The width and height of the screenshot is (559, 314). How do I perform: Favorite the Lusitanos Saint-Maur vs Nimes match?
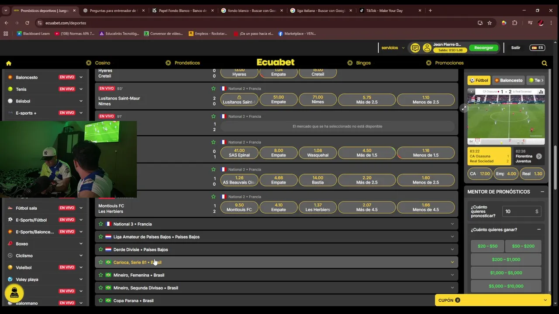point(214,89)
